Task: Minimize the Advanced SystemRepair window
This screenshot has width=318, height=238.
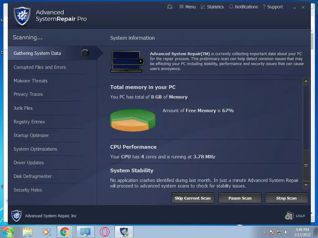Action: coord(294,7)
